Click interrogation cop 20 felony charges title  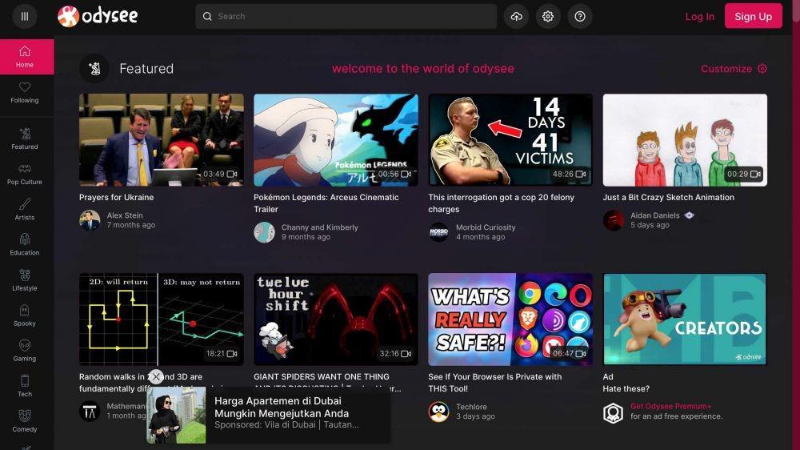pyautogui.click(x=501, y=203)
